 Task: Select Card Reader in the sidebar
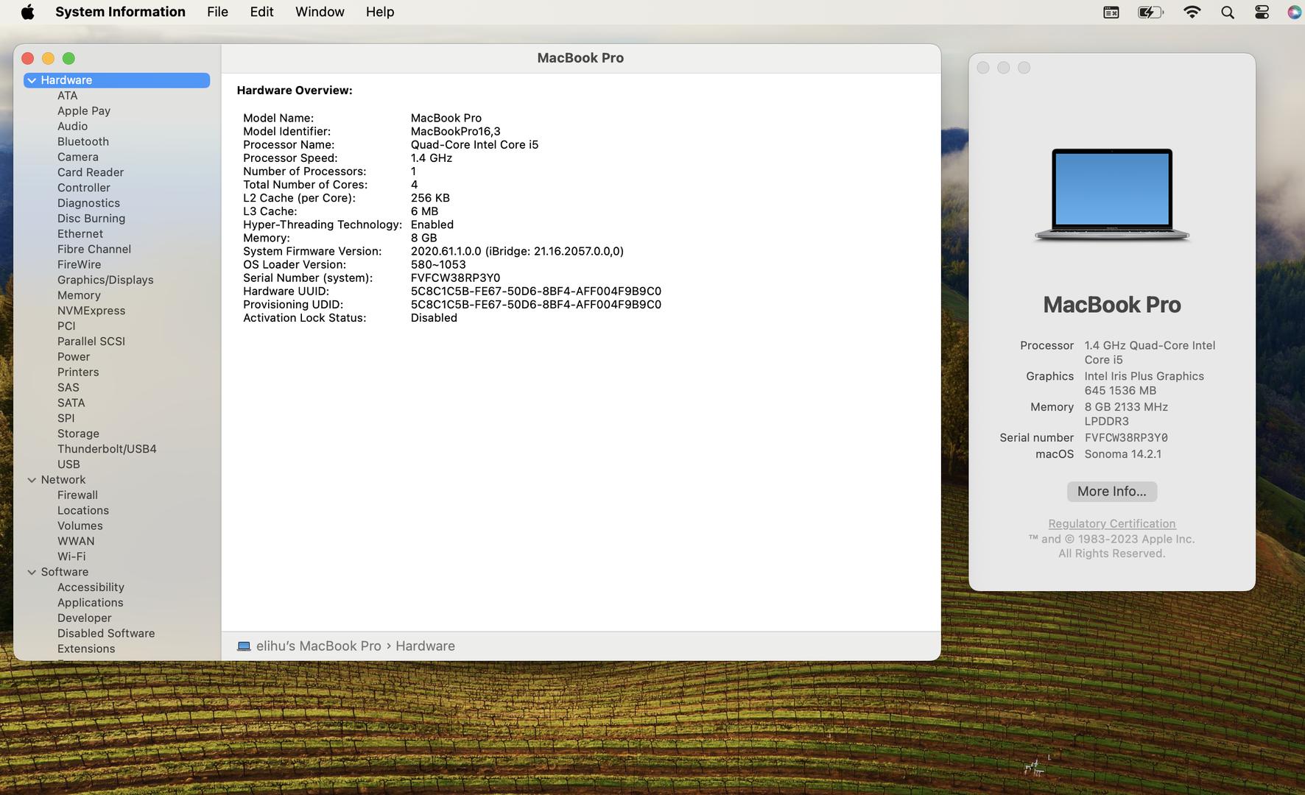point(91,172)
